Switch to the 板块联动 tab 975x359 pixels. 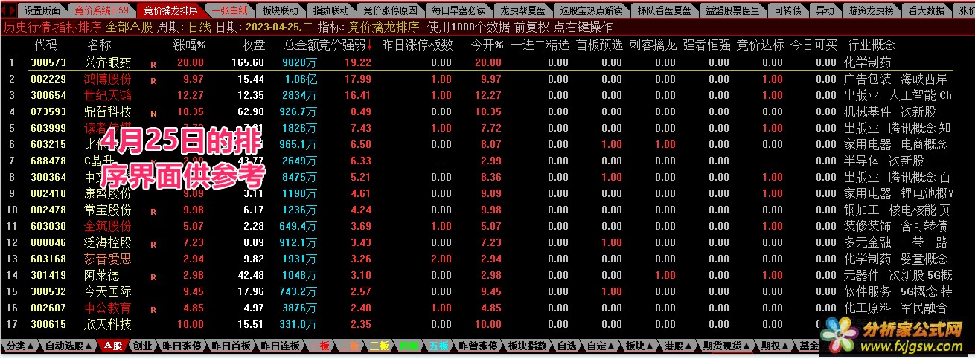coord(281,10)
